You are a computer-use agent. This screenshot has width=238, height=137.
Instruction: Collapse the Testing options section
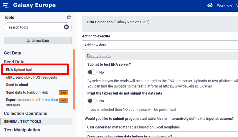click(99, 56)
